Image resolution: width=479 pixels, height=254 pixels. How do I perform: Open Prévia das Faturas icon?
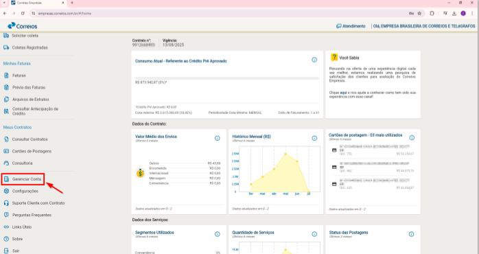[6, 87]
